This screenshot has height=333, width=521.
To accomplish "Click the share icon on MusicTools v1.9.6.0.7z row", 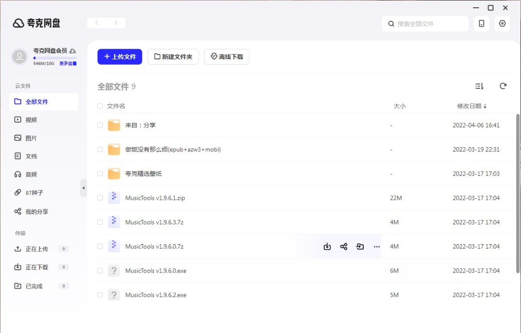I will [343, 247].
